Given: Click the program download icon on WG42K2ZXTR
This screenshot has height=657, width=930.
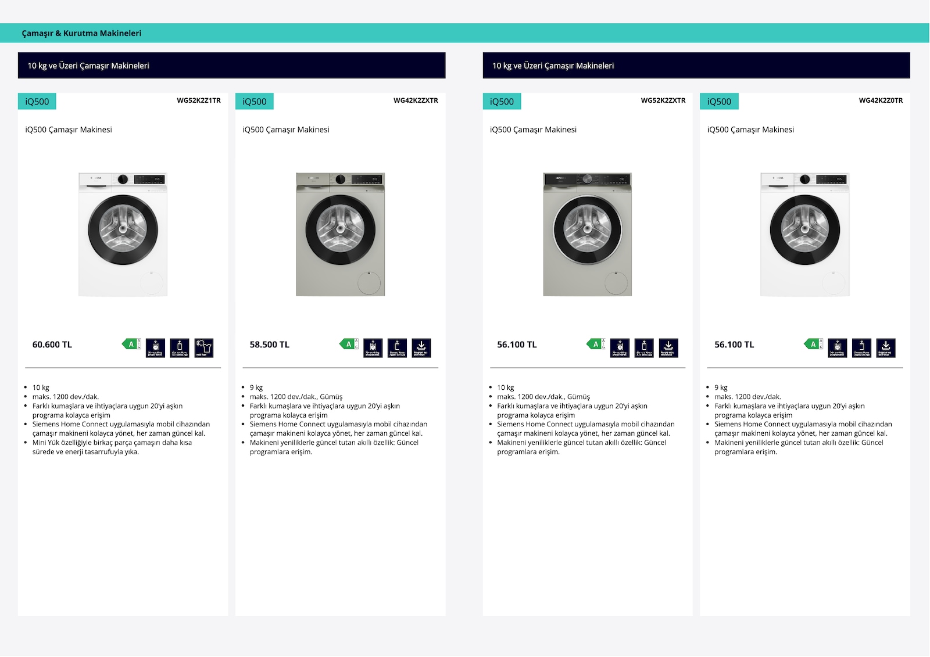Looking at the screenshot, I should (x=421, y=348).
